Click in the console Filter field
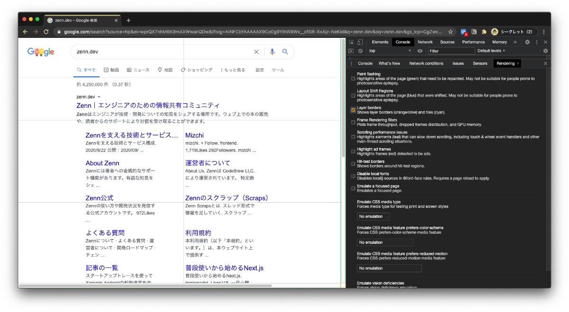Viewport: 569px width, 312px height. pos(451,51)
